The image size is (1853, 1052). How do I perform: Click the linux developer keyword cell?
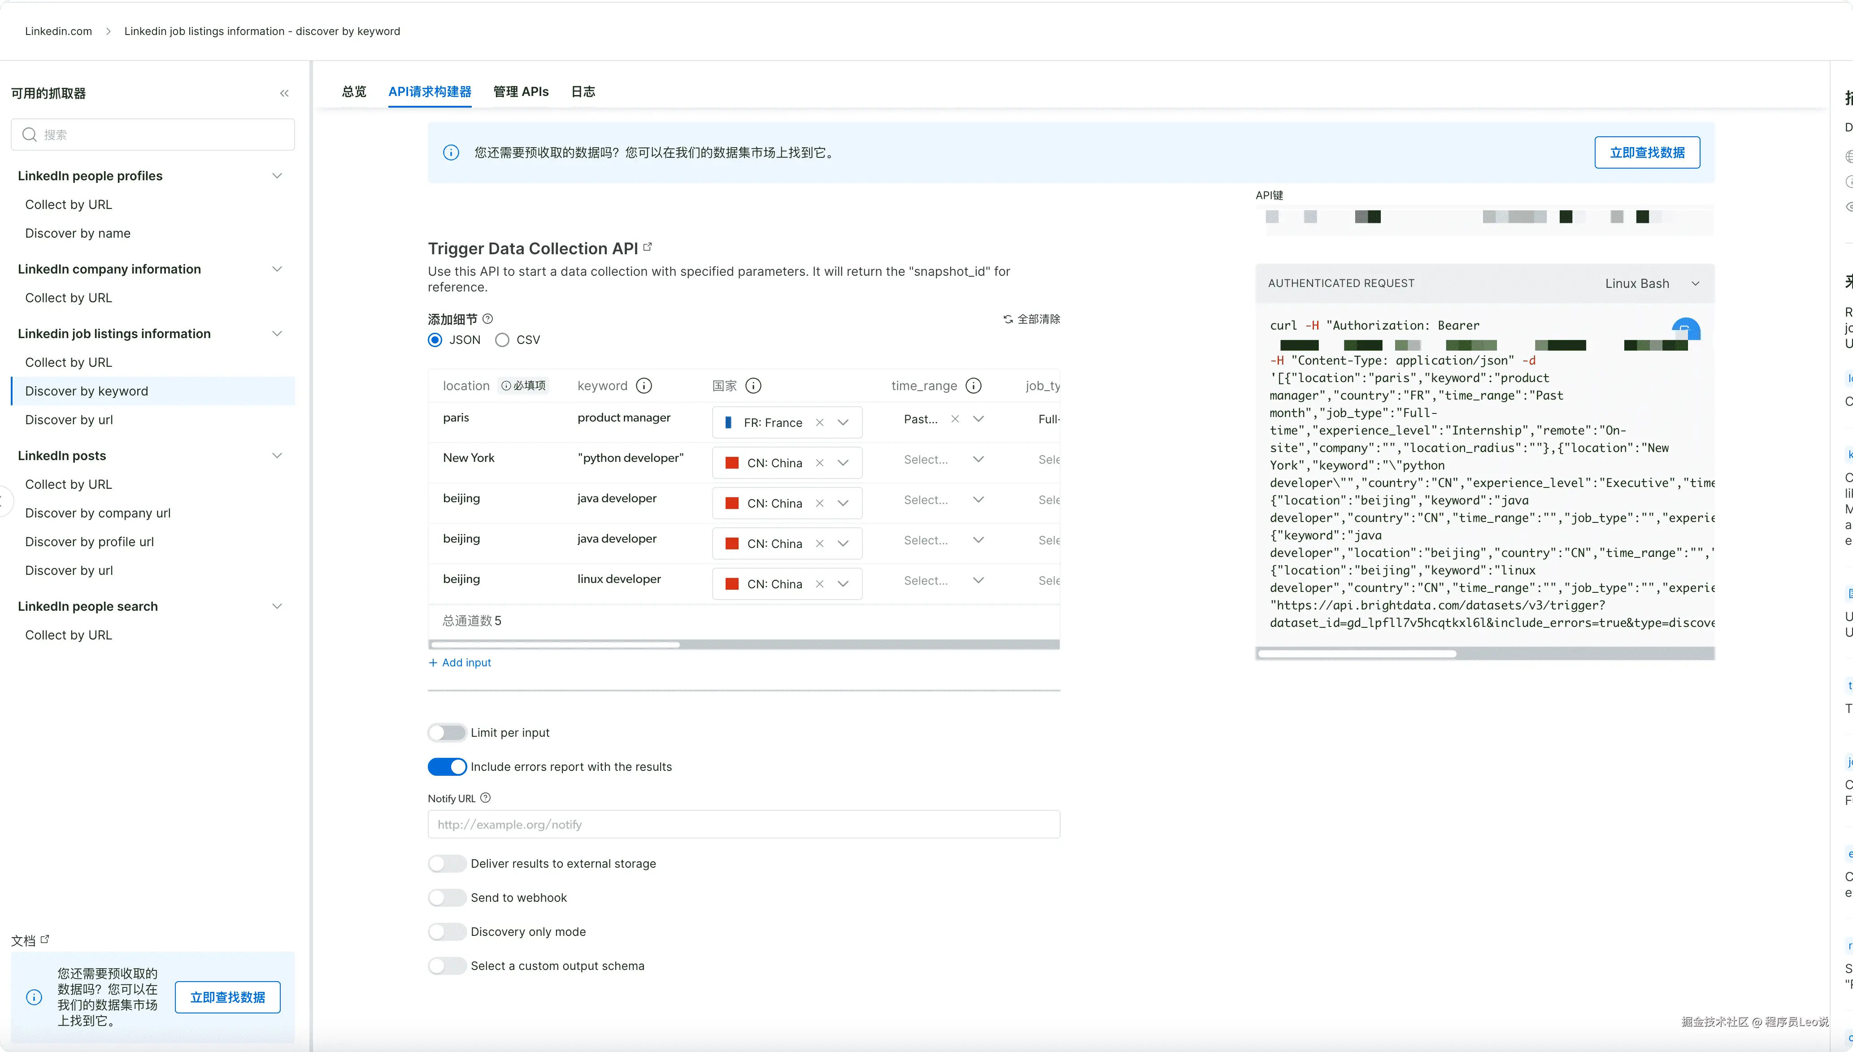(x=619, y=579)
